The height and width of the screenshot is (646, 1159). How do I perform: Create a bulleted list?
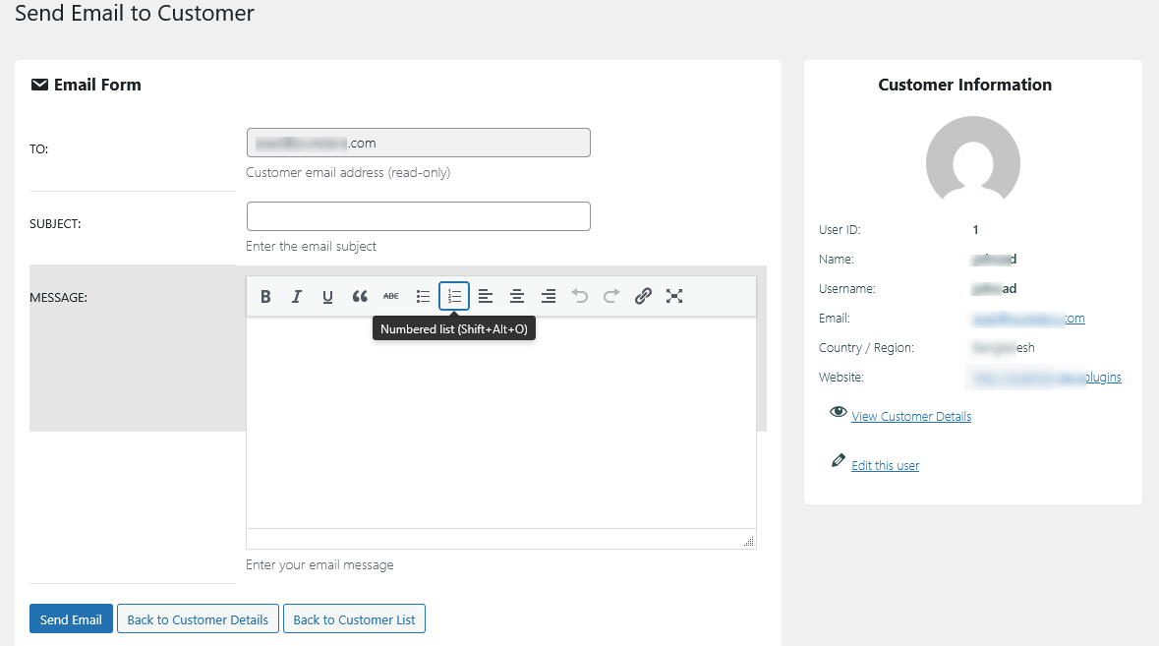(422, 296)
